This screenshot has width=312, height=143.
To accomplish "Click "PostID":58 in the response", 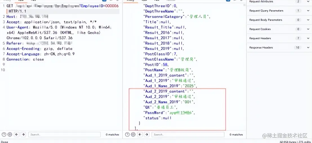I will click(156, 65).
